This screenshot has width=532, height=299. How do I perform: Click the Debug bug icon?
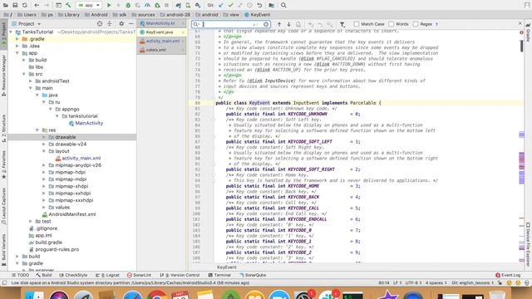128,5
